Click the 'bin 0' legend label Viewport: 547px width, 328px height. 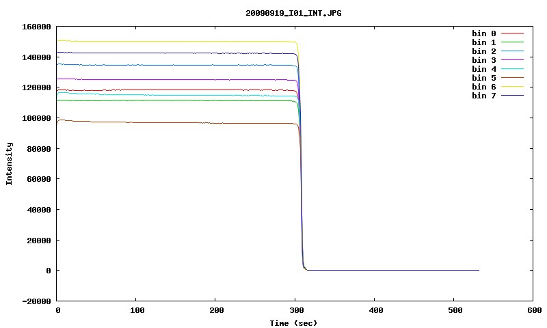click(484, 33)
